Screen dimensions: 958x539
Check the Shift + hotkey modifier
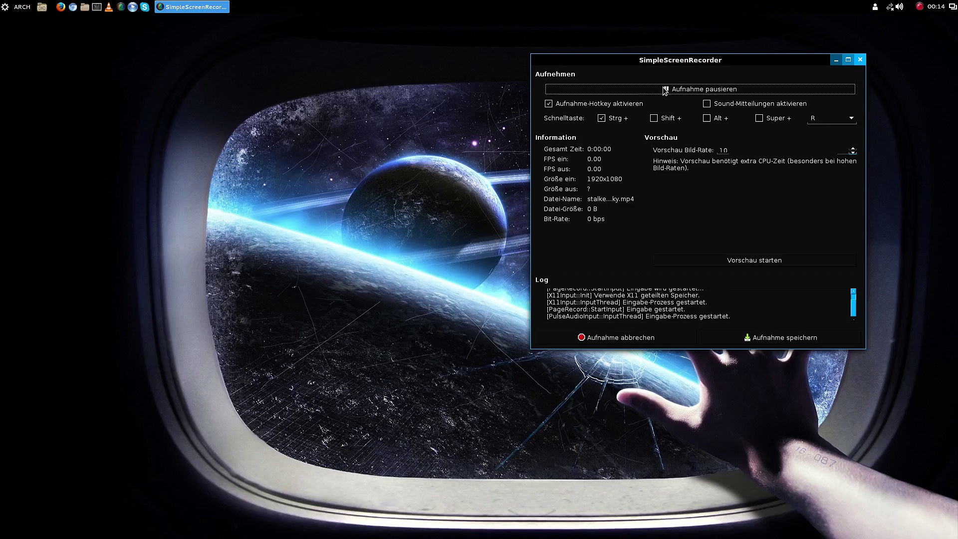(654, 118)
